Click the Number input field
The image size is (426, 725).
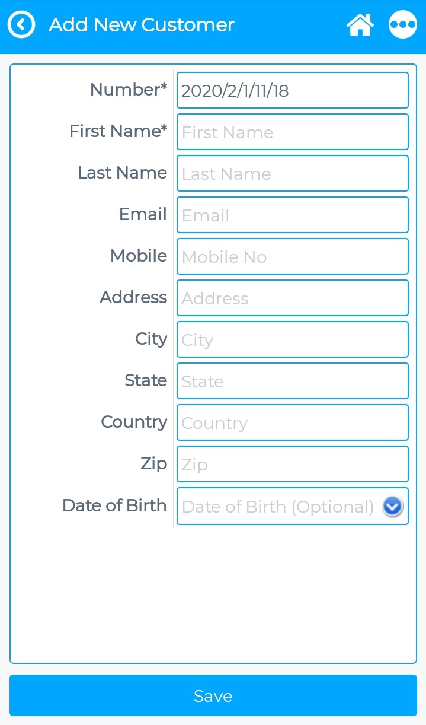[292, 90]
